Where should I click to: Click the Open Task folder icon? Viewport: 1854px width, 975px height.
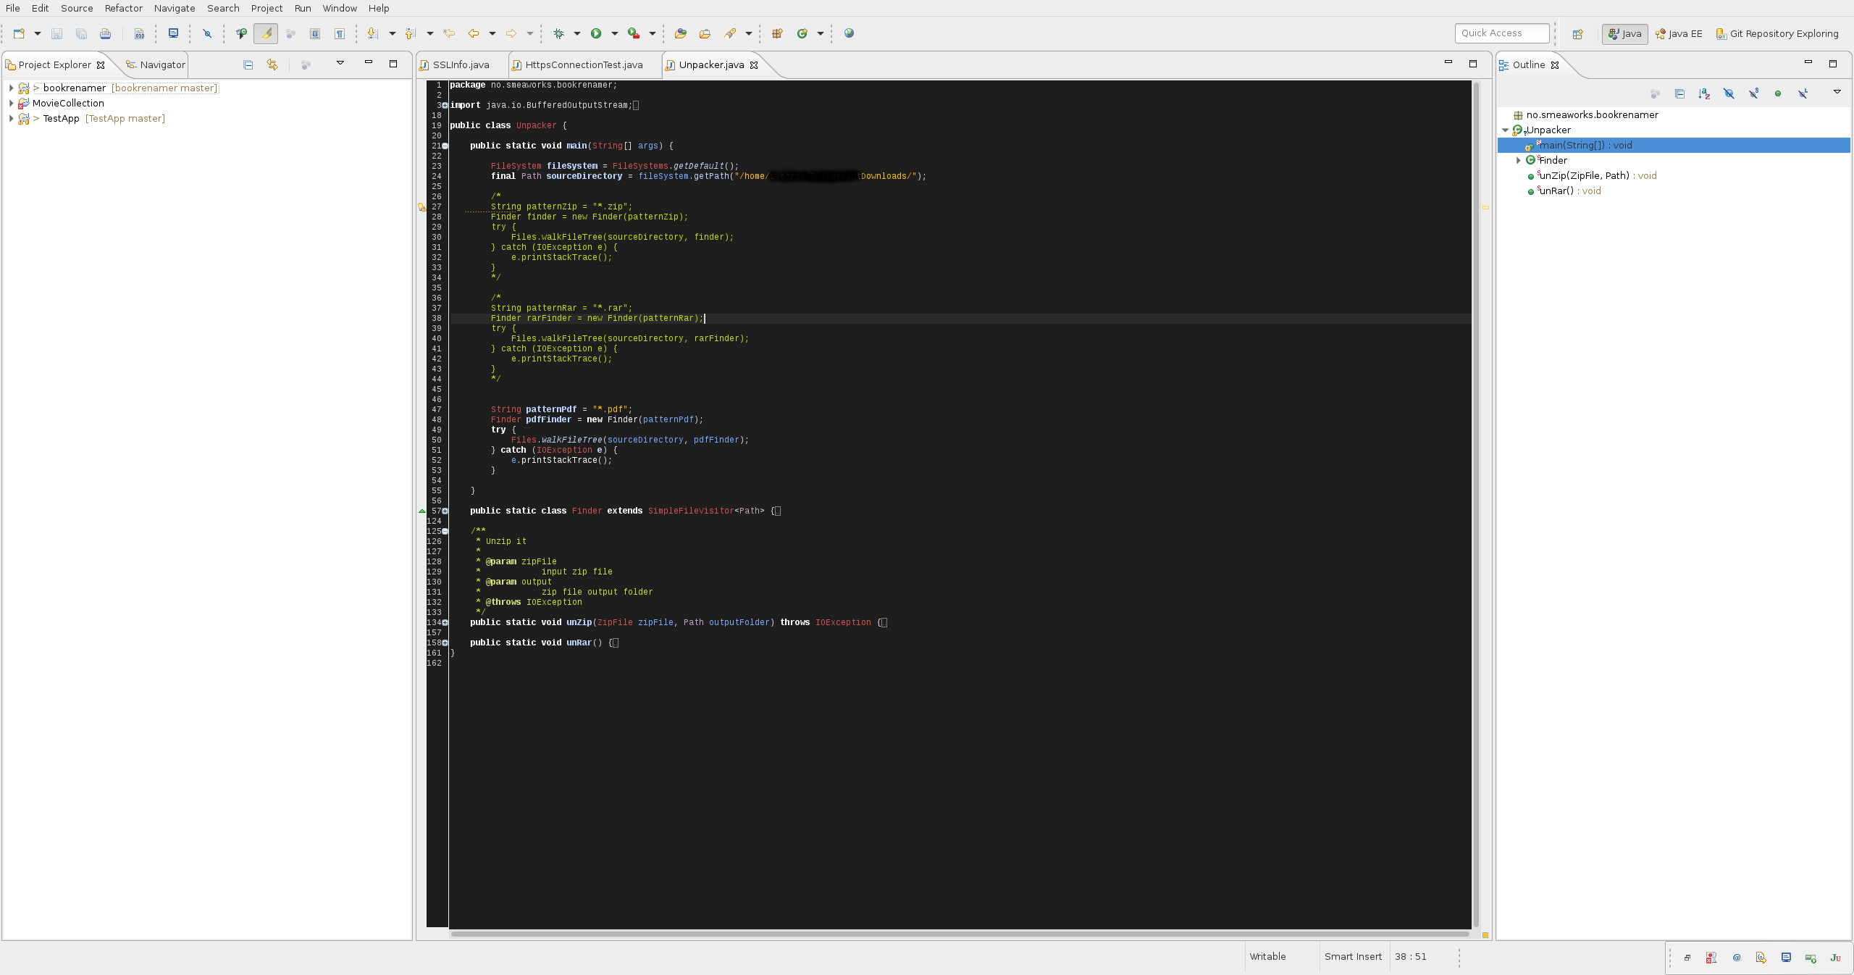click(x=705, y=33)
